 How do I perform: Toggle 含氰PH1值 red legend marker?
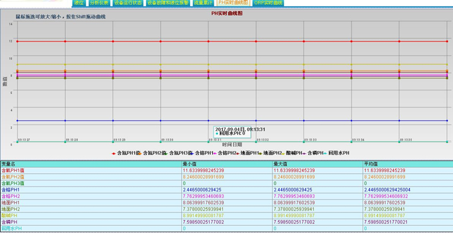click(x=114, y=153)
